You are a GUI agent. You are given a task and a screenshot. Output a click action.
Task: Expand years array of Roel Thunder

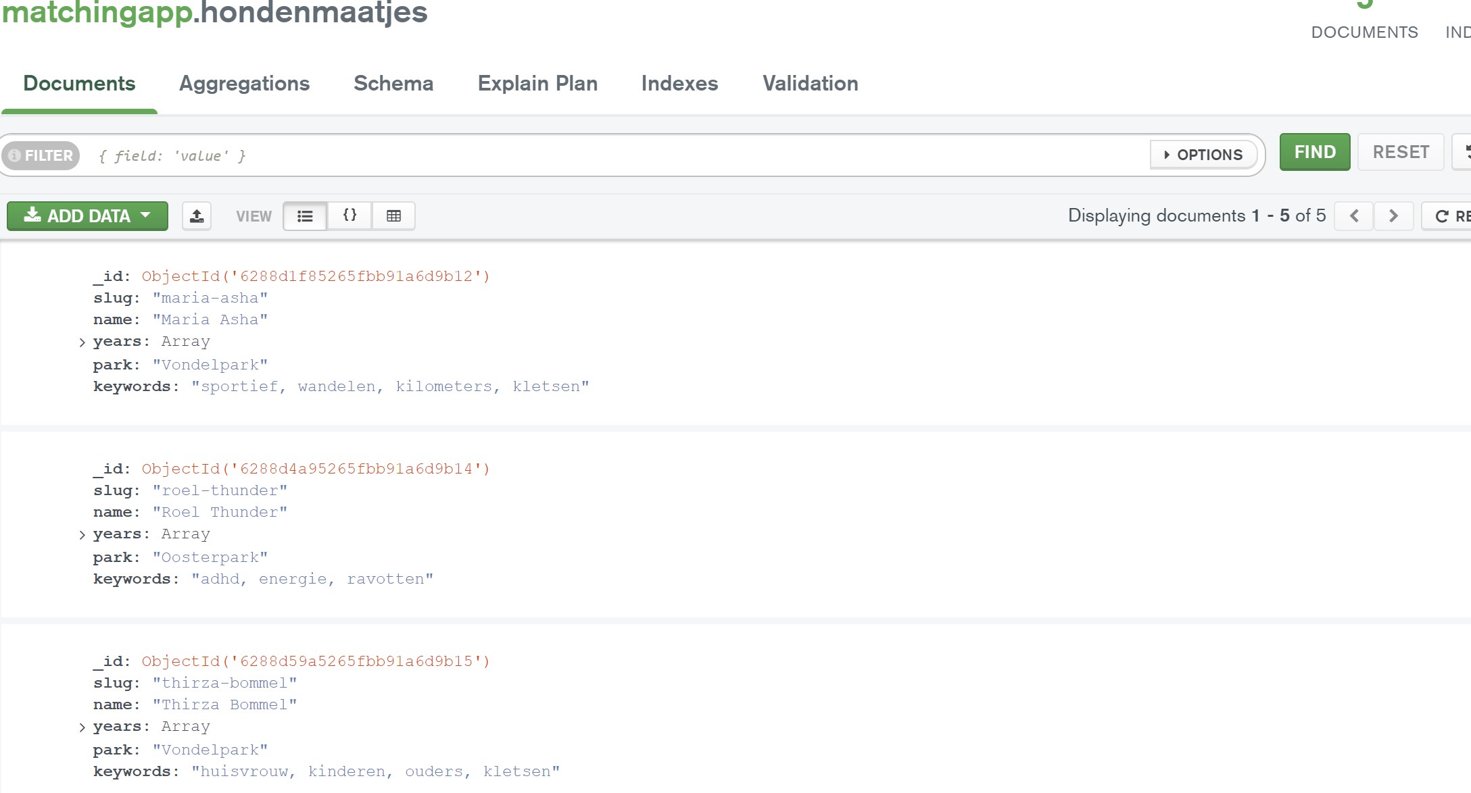coord(82,535)
